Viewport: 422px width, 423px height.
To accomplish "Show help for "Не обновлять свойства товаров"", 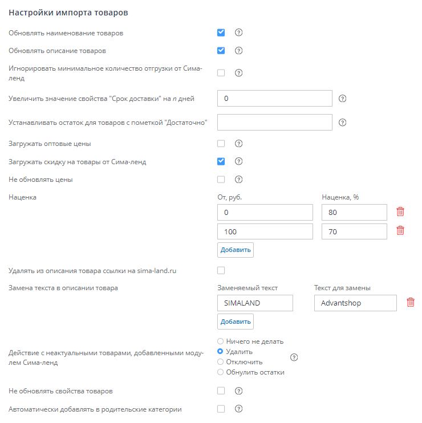I will pyautogui.click(x=239, y=391).
